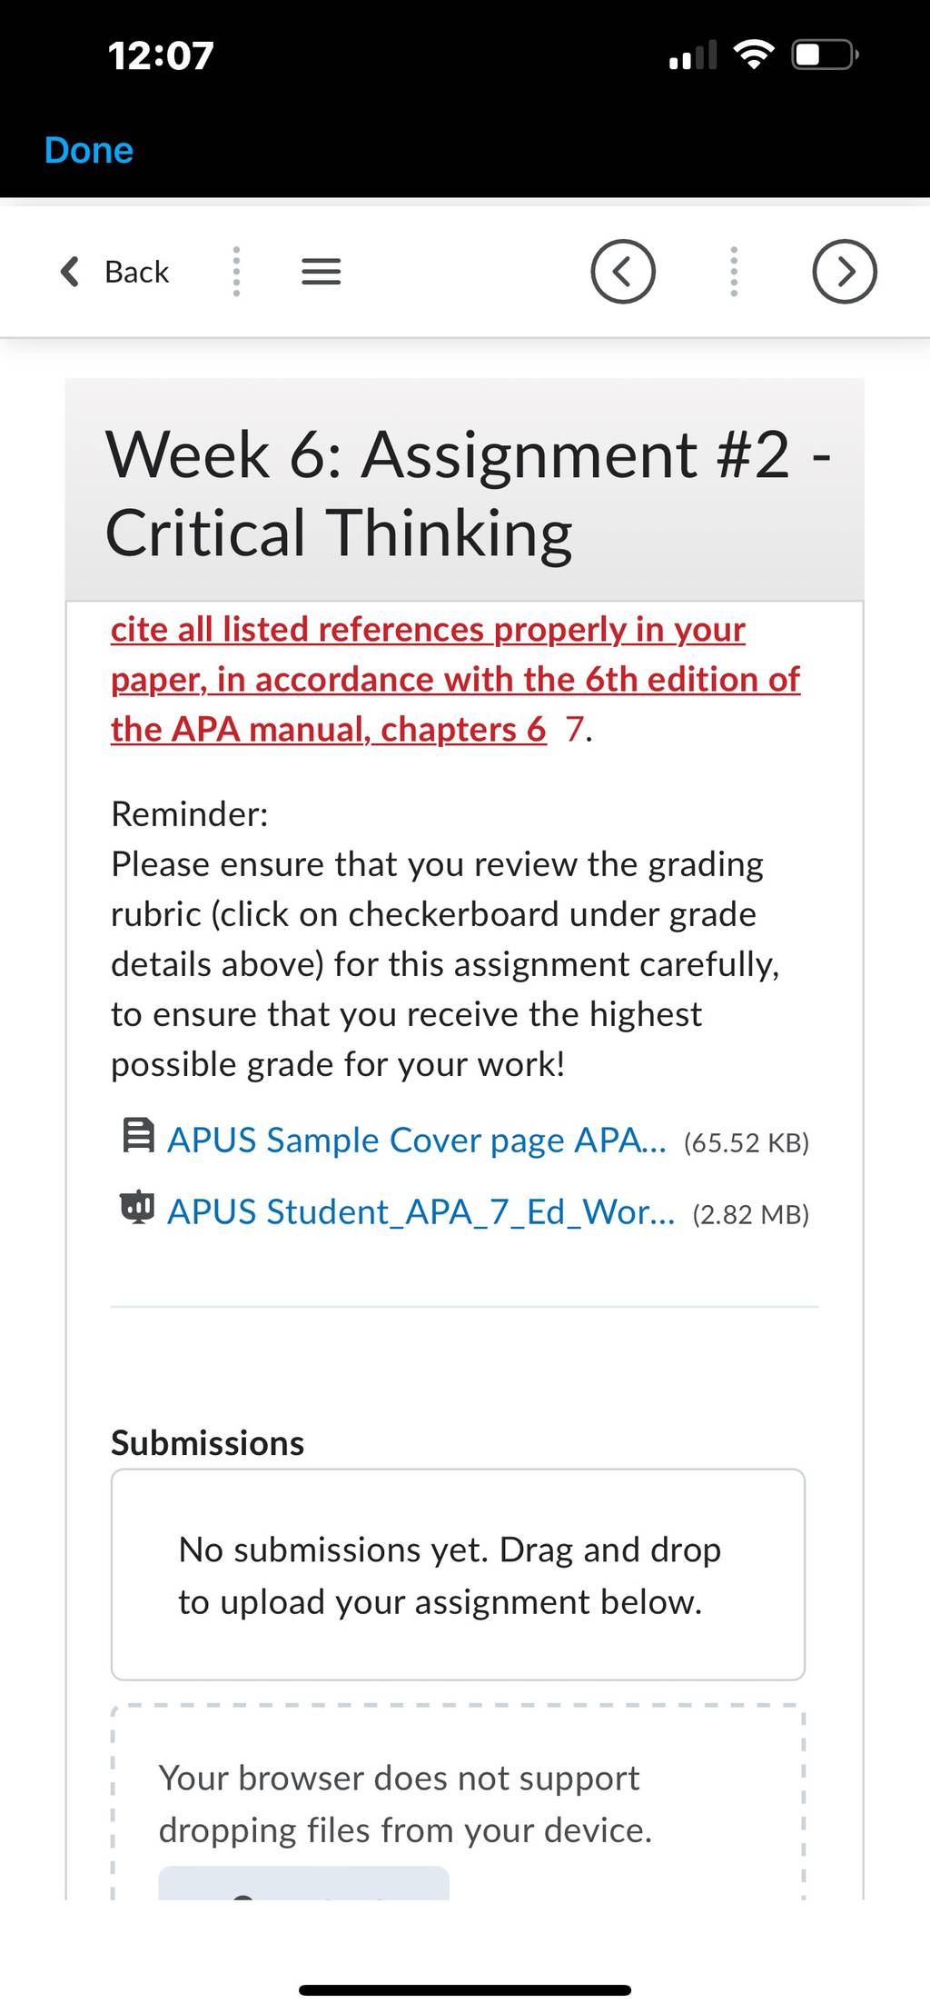Screen dimensions: 930x2013
Task: Go to previous activity circle arrow
Action: (623, 271)
